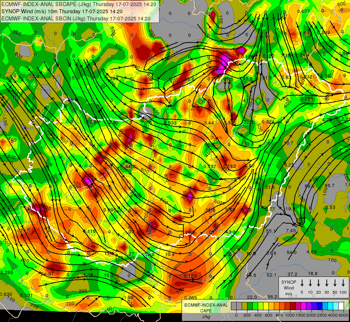
Task: Click the 0.269 value on the map
Action: tap(191, 297)
